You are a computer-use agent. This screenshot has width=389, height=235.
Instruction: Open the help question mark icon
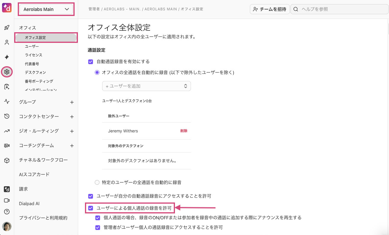(7, 212)
